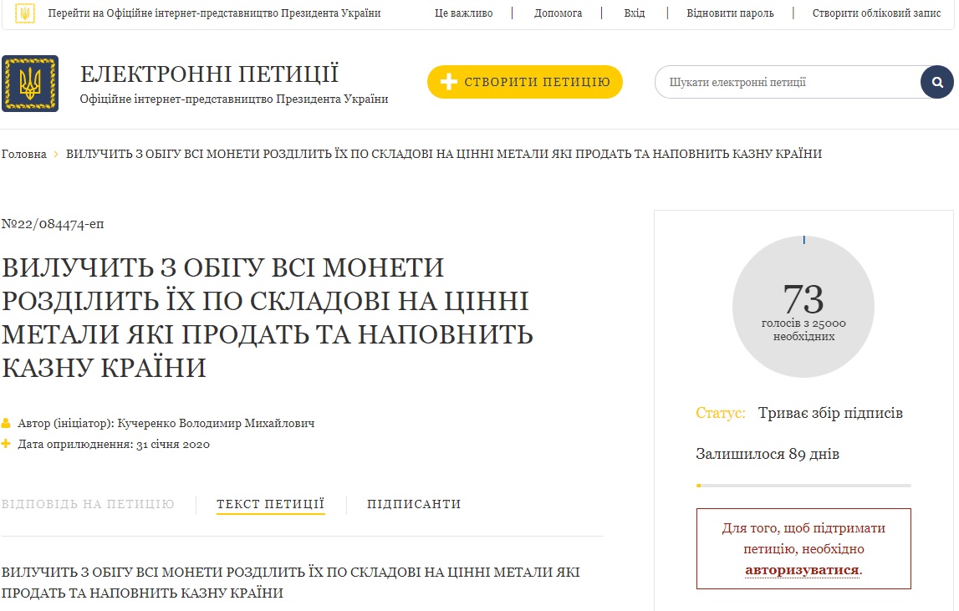Click the Ukrainian trident emblem logo
The width and height of the screenshot is (959, 611).
point(31,83)
